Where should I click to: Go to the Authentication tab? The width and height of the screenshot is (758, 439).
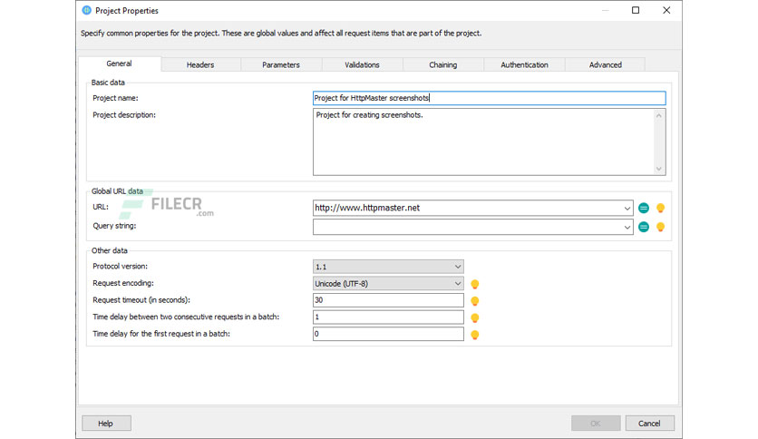[524, 64]
